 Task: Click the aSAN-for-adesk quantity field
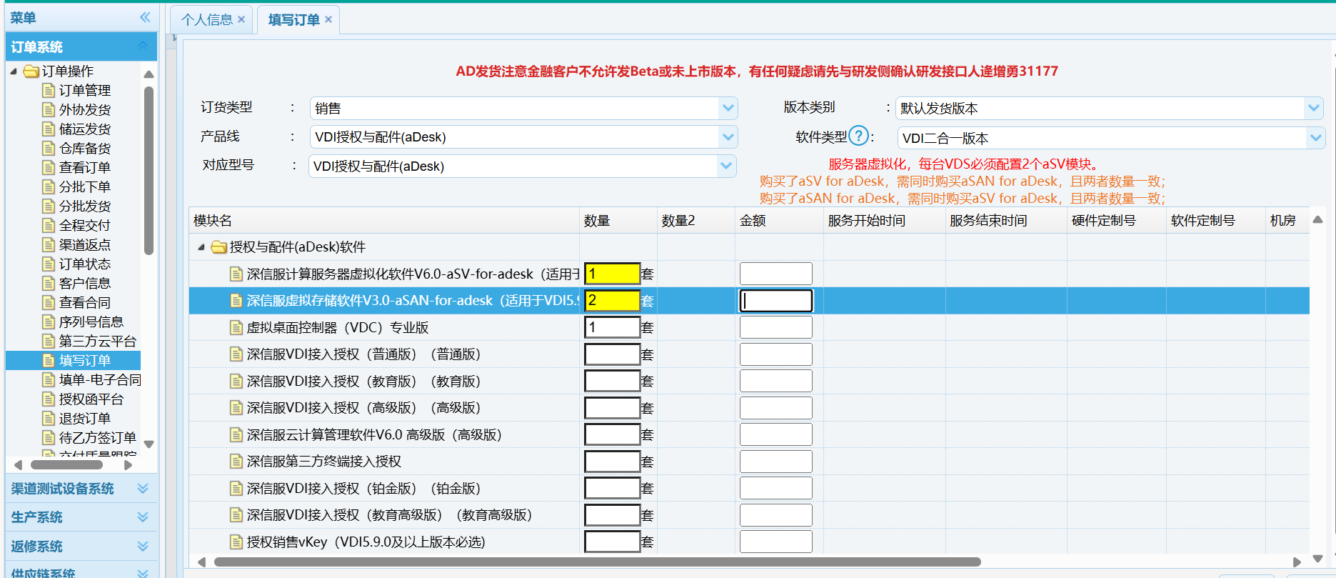pyautogui.click(x=612, y=300)
